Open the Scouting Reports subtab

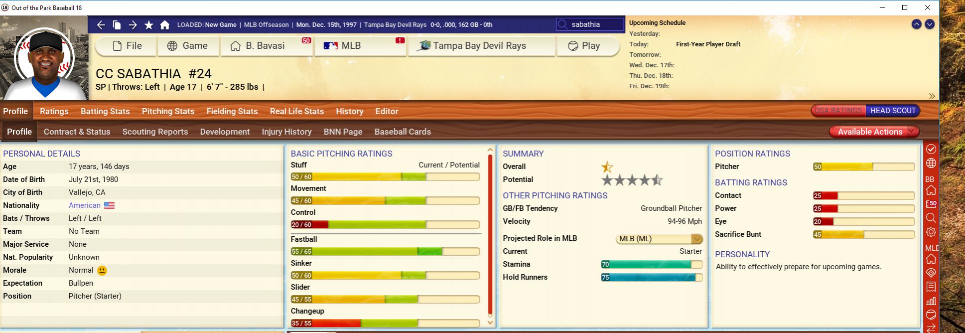pyautogui.click(x=155, y=132)
